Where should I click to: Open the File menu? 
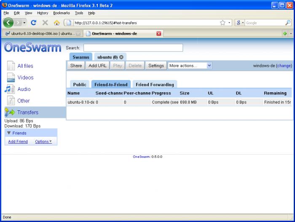(x=6, y=13)
